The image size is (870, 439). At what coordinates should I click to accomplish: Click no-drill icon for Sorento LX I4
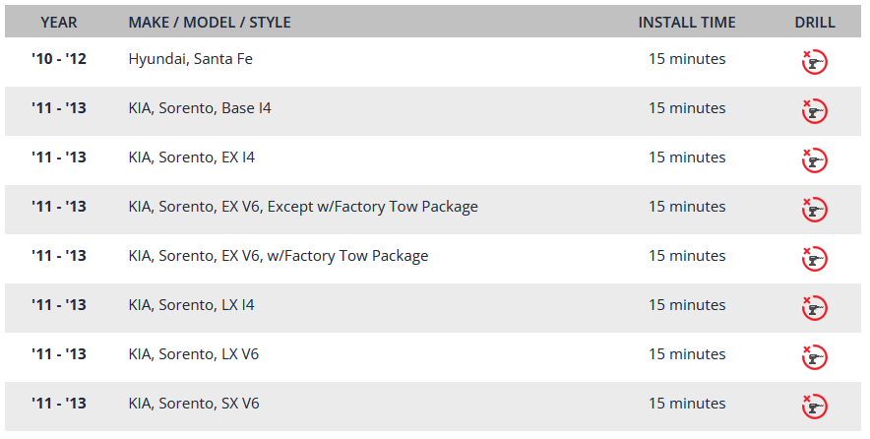coord(814,308)
